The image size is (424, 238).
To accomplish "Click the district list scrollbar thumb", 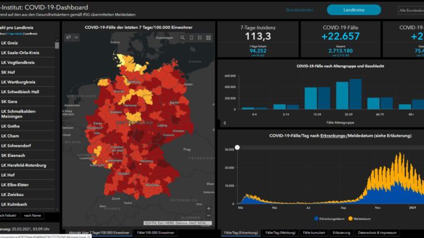I will (x=57, y=45).
